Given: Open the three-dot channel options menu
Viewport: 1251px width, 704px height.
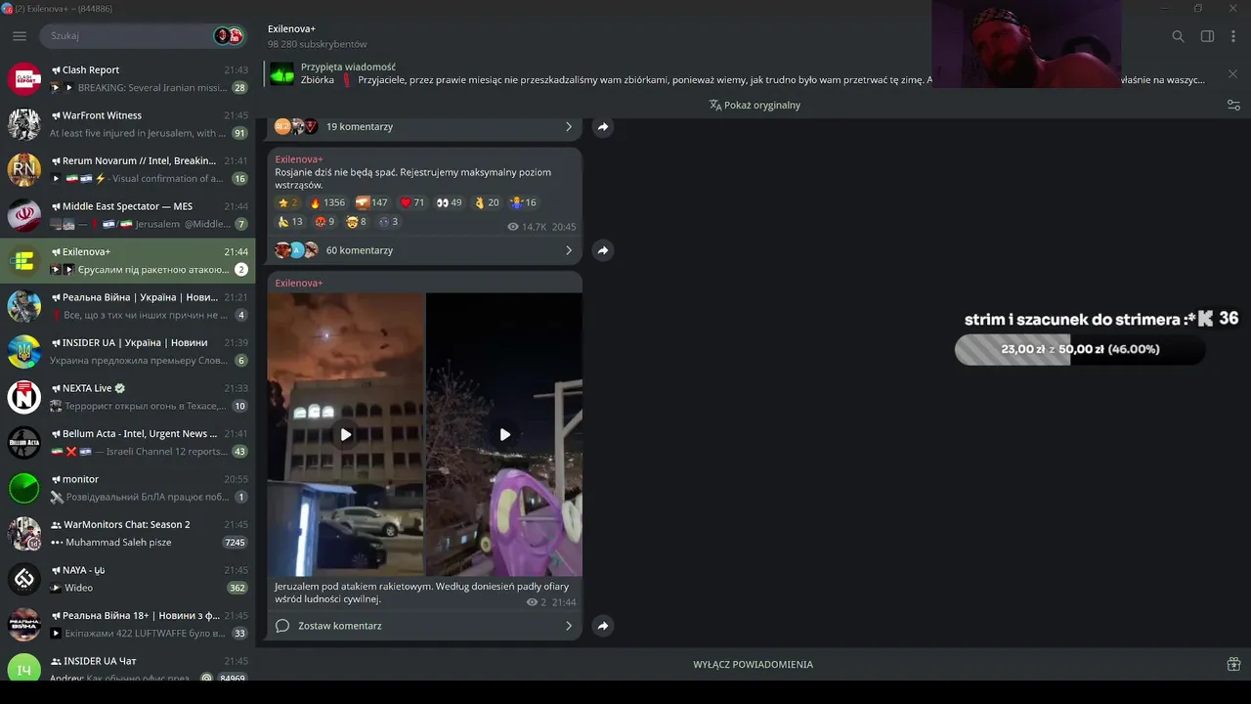Looking at the screenshot, I should click(x=1232, y=36).
